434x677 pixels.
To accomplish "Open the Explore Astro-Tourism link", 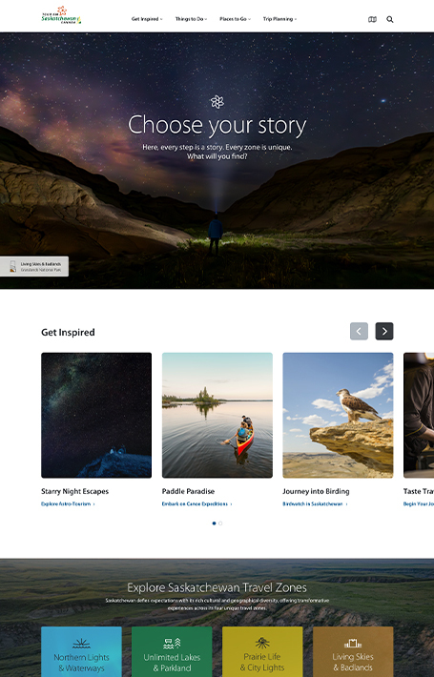I will [68, 503].
